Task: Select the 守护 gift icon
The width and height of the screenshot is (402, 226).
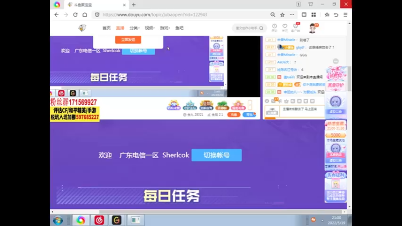Action: point(190,105)
